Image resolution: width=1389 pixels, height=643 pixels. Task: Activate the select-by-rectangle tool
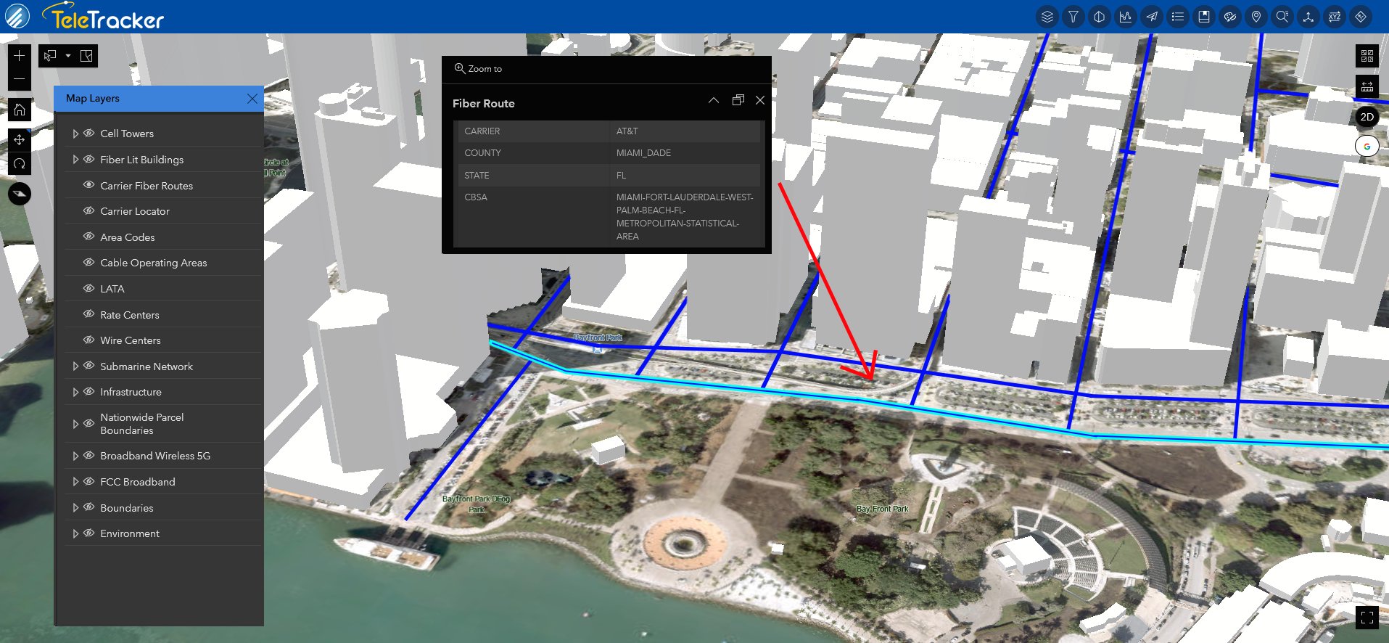click(x=50, y=56)
